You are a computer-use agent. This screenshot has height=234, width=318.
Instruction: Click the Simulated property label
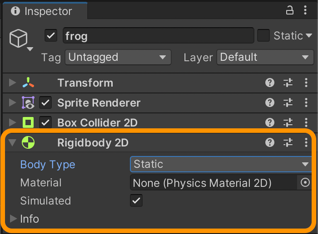pos(45,201)
